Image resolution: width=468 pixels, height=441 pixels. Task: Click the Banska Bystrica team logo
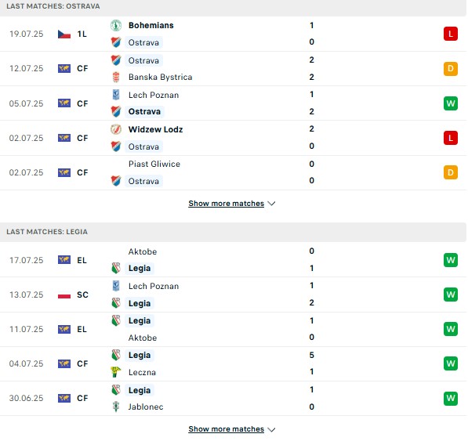(116, 78)
